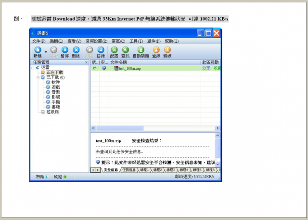The image size is (308, 220).
Task: Open the 文件(F) menu
Action: click(38, 41)
